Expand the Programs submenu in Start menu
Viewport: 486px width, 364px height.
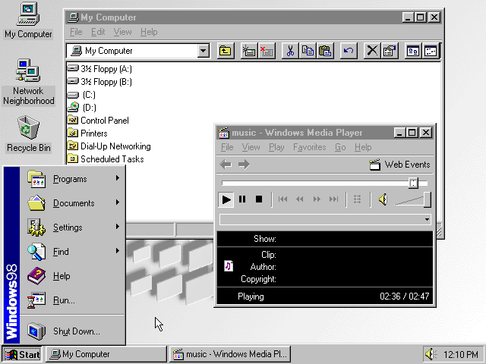point(70,179)
